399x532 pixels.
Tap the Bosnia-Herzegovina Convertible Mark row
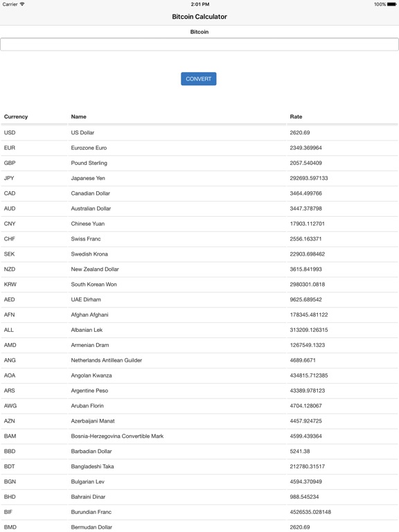coord(199,436)
